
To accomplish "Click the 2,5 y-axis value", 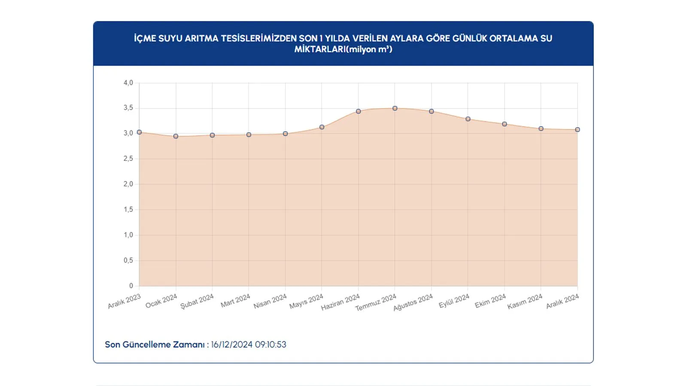I will [128, 159].
